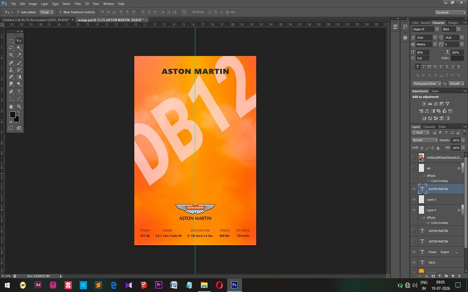Close the orange.psd document tab
The height and width of the screenshot is (292, 468).
click(146, 20)
